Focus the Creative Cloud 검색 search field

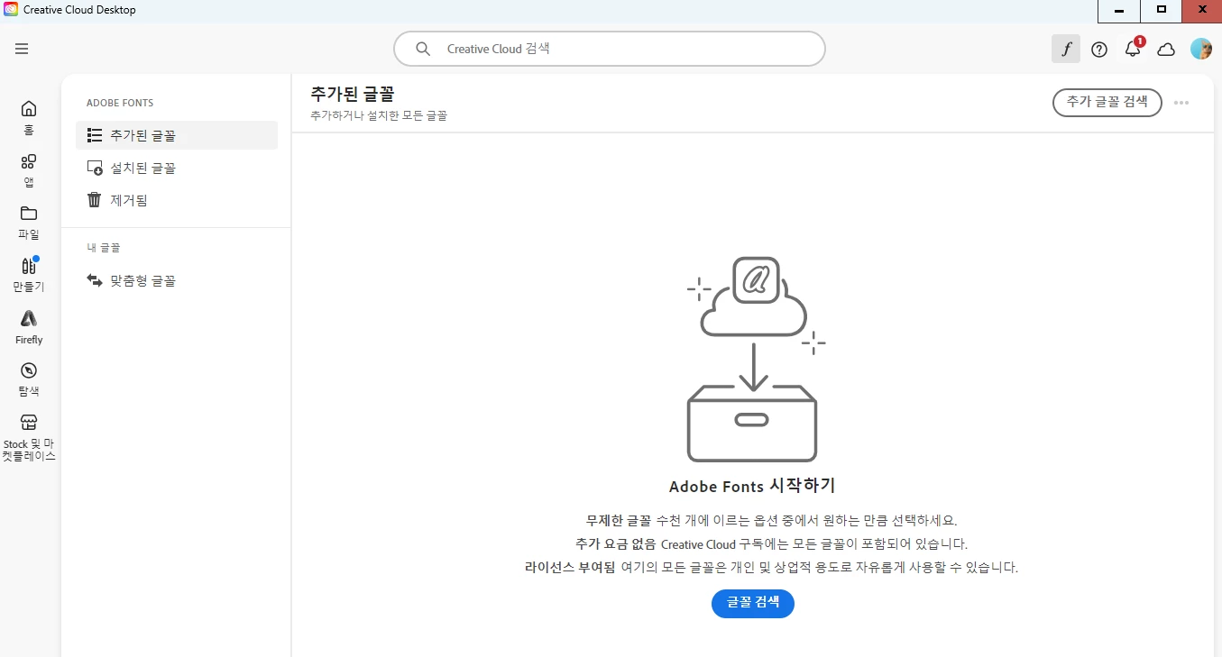[x=610, y=49]
